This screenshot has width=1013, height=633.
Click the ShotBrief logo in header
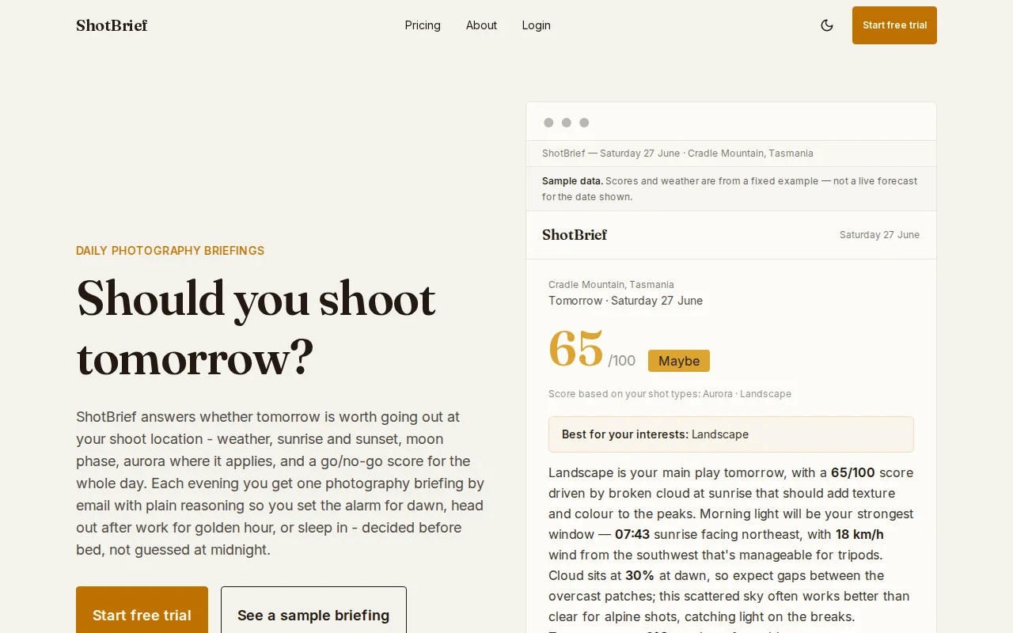click(x=112, y=25)
